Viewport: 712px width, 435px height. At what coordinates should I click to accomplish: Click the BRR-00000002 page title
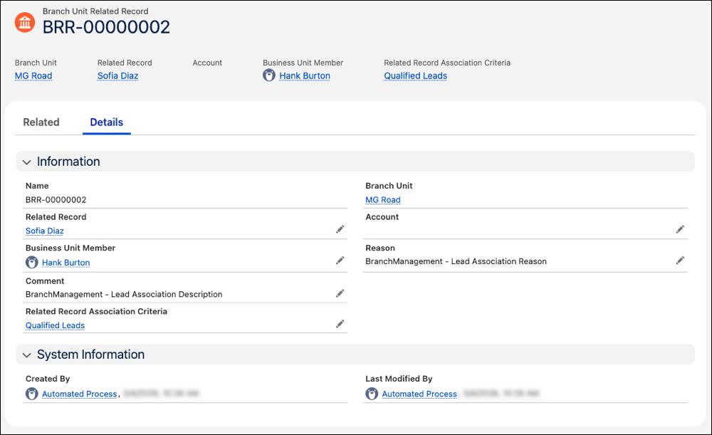(106, 27)
